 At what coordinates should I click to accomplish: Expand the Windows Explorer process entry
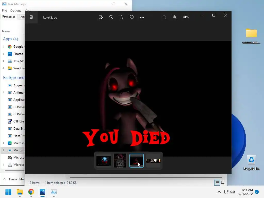click(x=3, y=68)
